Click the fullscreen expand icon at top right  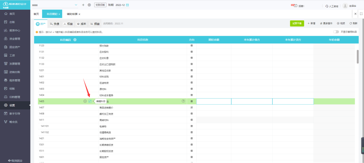pyautogui.click(x=361, y=14)
